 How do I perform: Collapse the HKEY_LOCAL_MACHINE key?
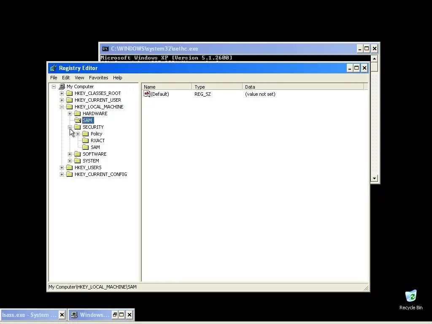[x=62, y=107]
